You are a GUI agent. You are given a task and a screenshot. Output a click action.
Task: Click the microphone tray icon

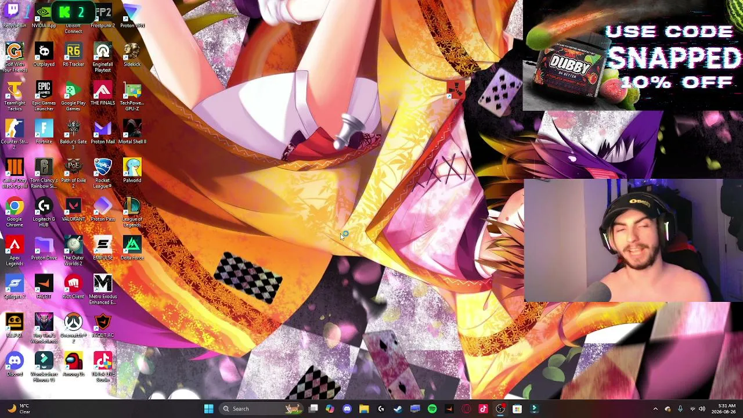pos(680,409)
